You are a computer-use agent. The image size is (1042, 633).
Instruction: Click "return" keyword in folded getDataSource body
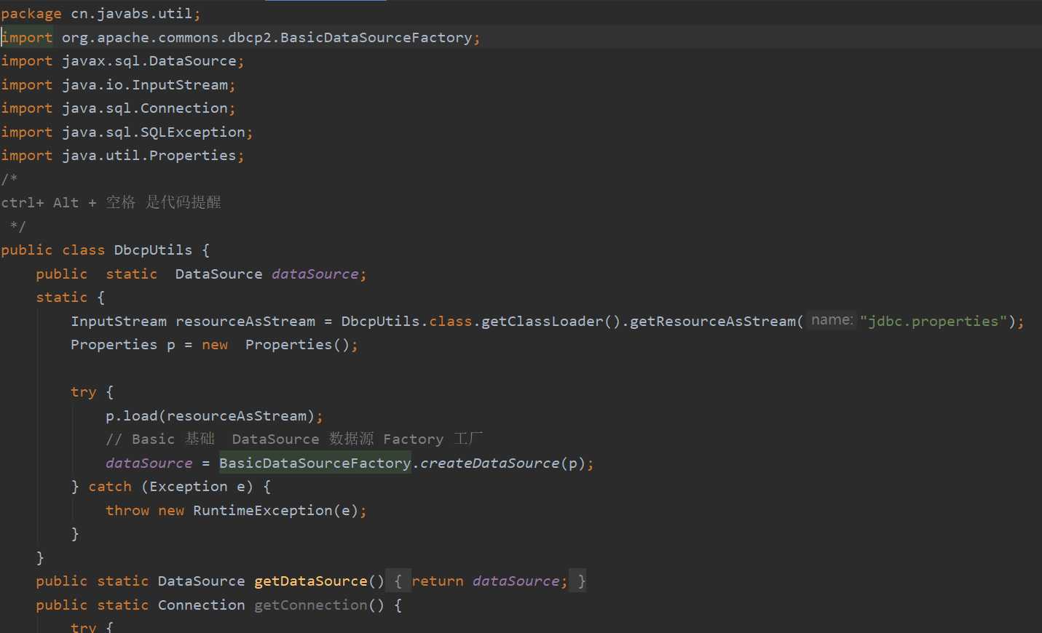tap(438, 581)
